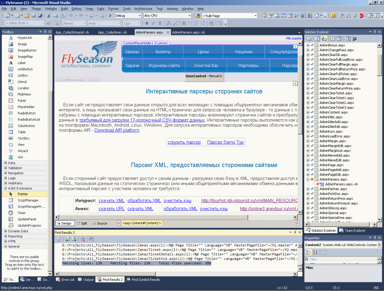Click the <asp:Content#Content2> tag navigator
Screen dimensions: 384x291
pos(142,223)
